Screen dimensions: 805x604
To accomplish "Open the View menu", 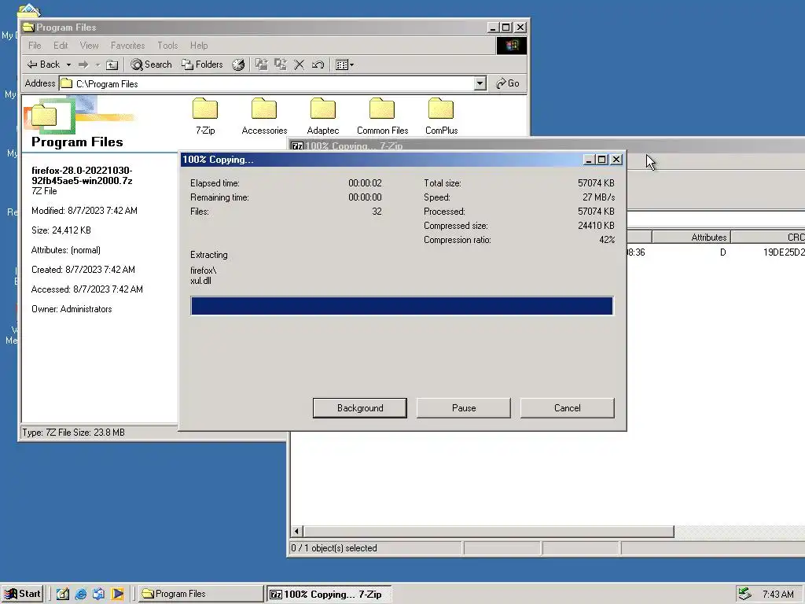I will (x=89, y=45).
